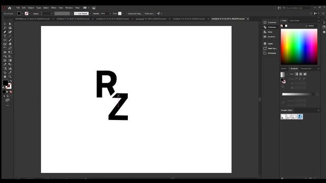Click the Document Setup button
The image size is (326, 183).
pyautogui.click(x=134, y=14)
